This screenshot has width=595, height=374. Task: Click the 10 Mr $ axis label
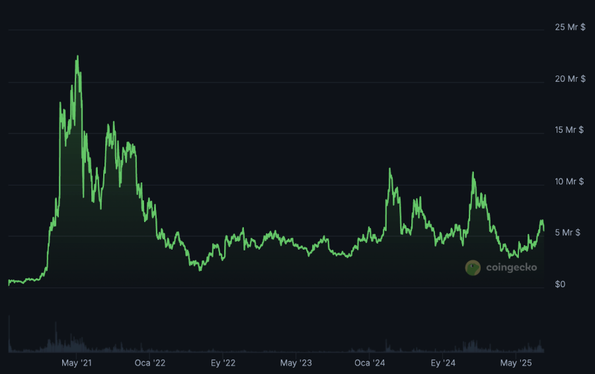tap(569, 181)
